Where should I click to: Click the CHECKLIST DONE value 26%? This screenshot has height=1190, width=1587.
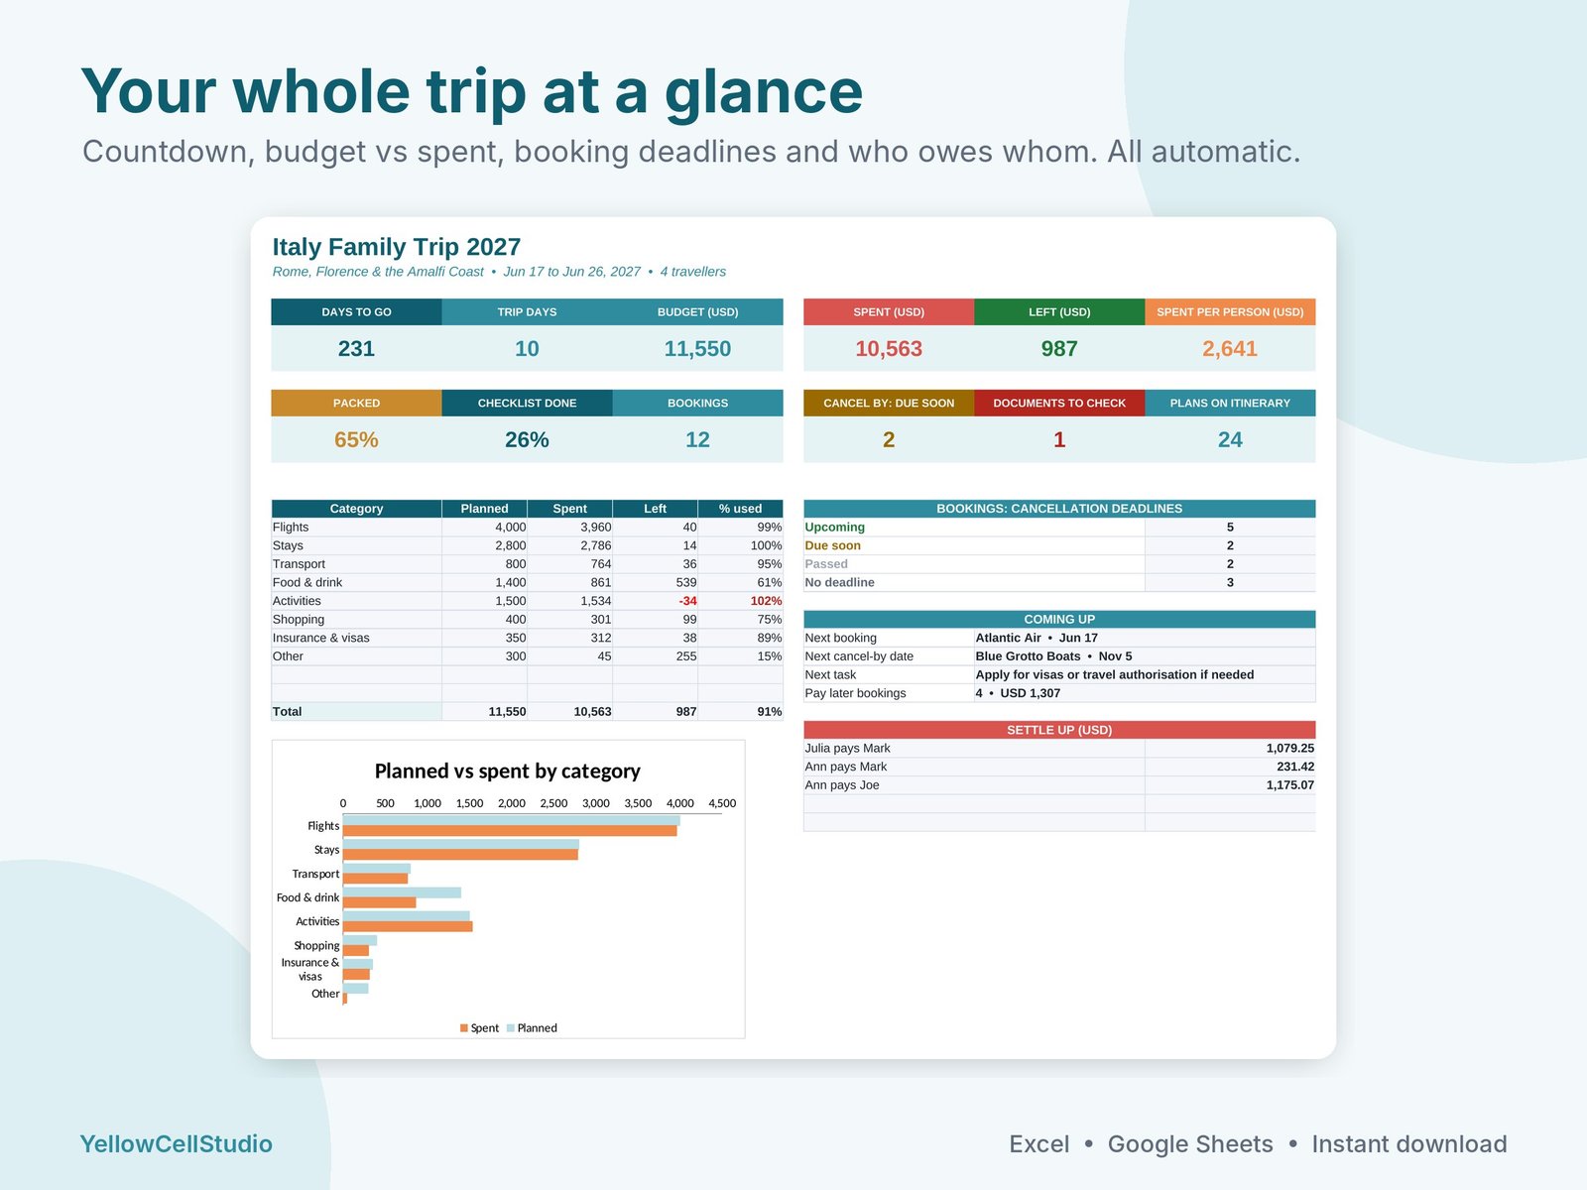[x=527, y=440]
